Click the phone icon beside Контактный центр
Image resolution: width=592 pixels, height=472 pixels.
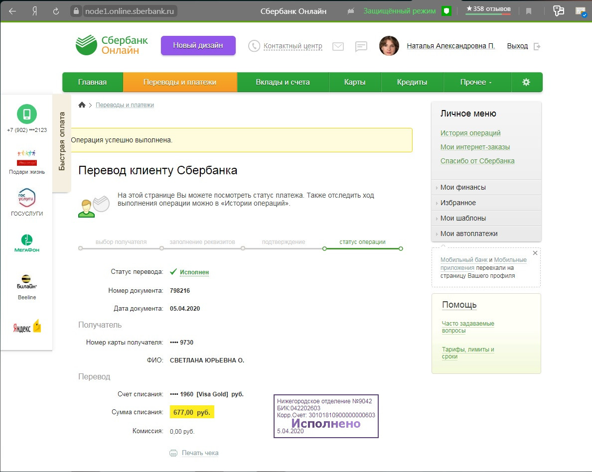tap(254, 46)
